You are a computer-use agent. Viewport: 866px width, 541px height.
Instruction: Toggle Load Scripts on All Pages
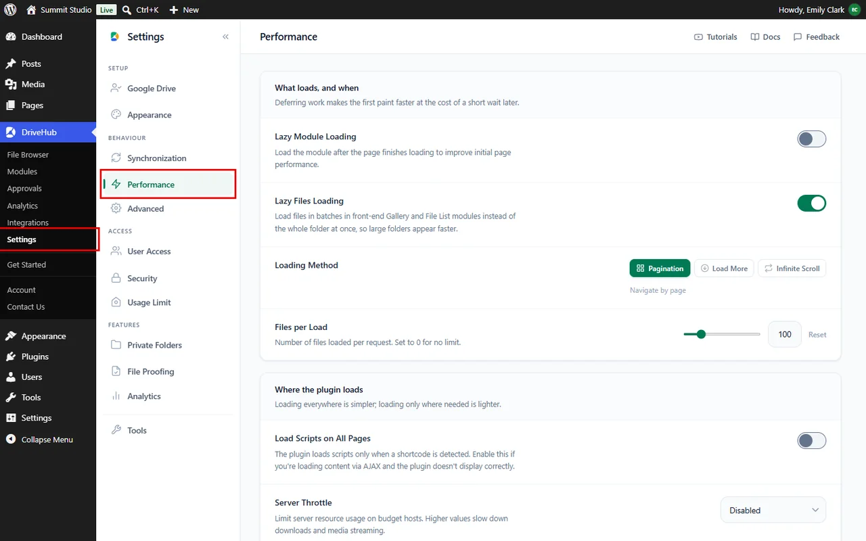(811, 441)
